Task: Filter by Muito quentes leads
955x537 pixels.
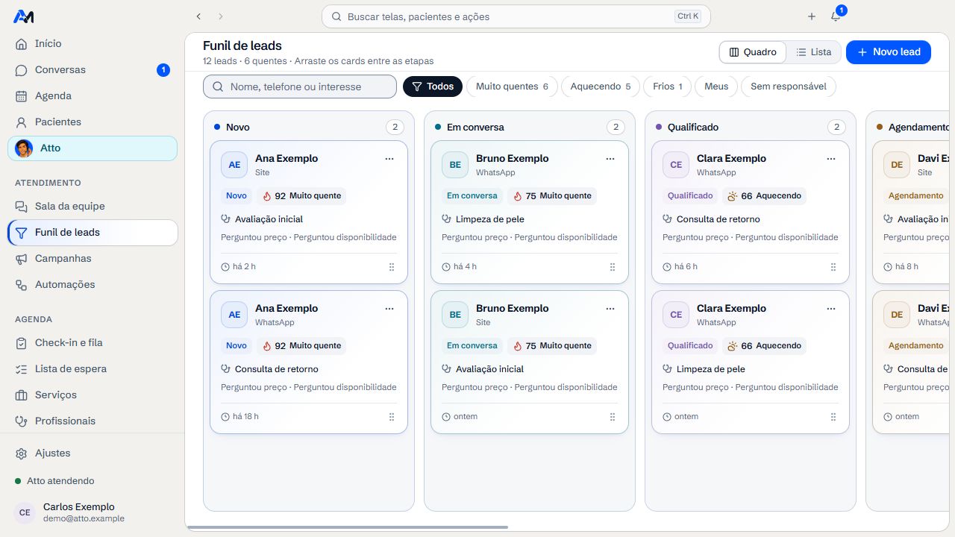Action: [512, 87]
